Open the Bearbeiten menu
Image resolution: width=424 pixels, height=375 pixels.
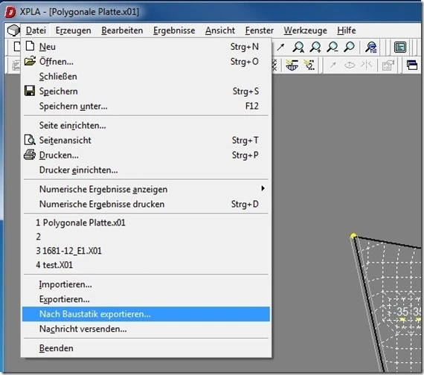(122, 31)
